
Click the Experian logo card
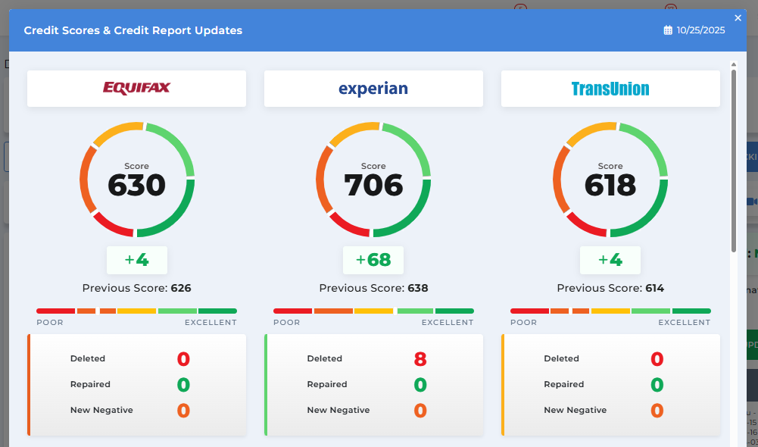tap(373, 89)
